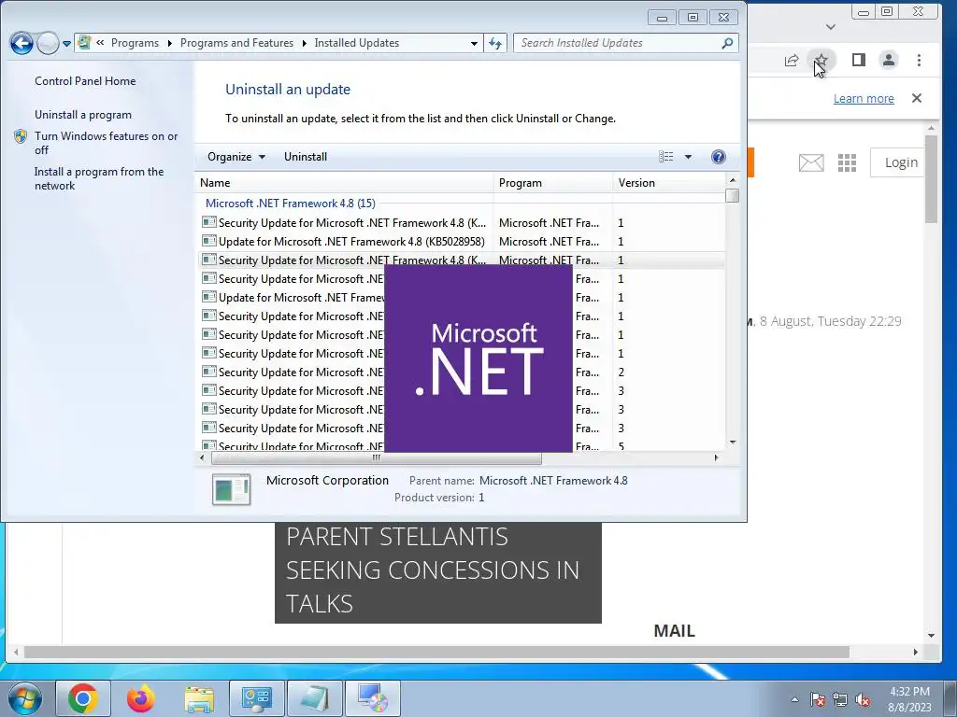Click right arrow of the list horizontal scrollbar

click(x=716, y=457)
